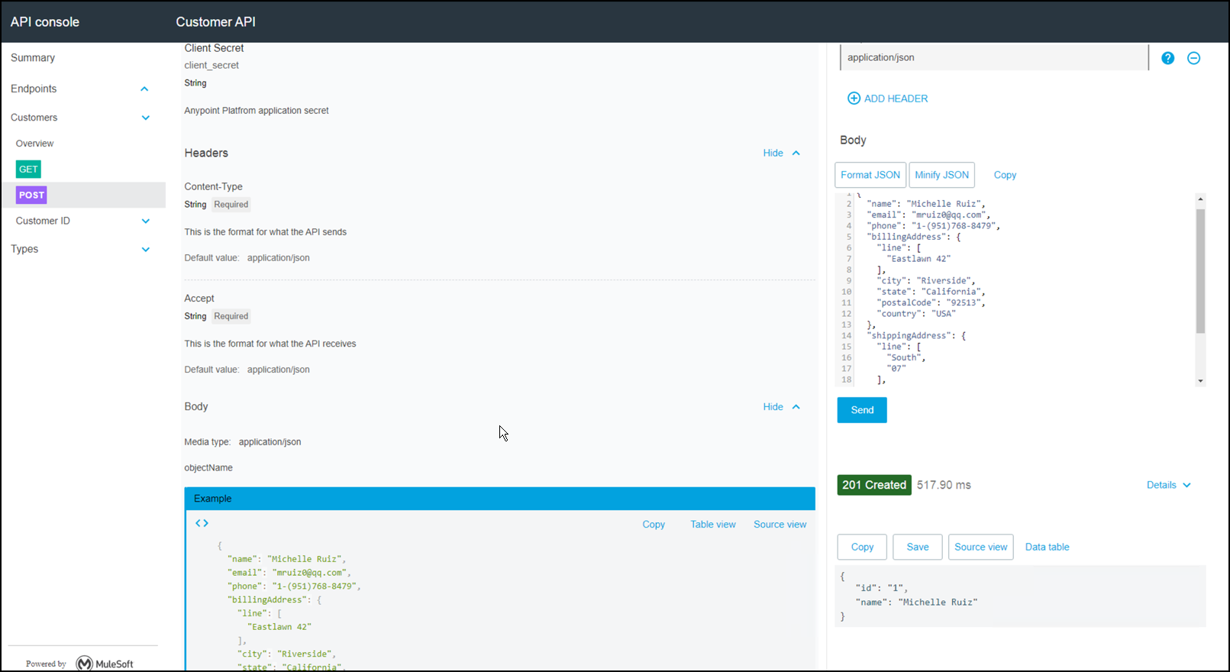Click the Required tag under Content-Type
Image resolution: width=1230 pixels, height=672 pixels.
point(231,205)
